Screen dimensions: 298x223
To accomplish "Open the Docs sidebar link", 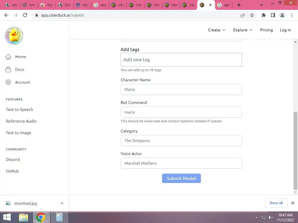I will point(15,69).
